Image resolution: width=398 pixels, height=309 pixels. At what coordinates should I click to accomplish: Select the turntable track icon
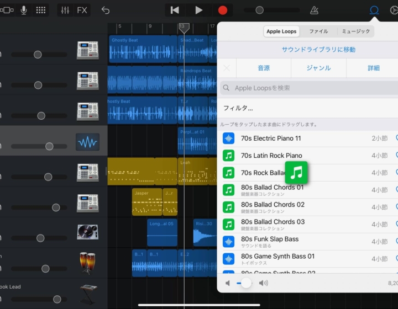[x=87, y=232]
